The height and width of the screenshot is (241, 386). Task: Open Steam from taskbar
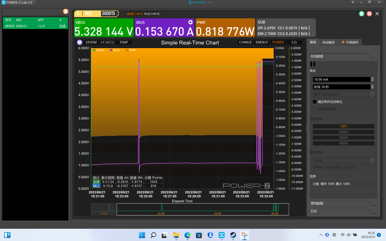click(x=233, y=235)
